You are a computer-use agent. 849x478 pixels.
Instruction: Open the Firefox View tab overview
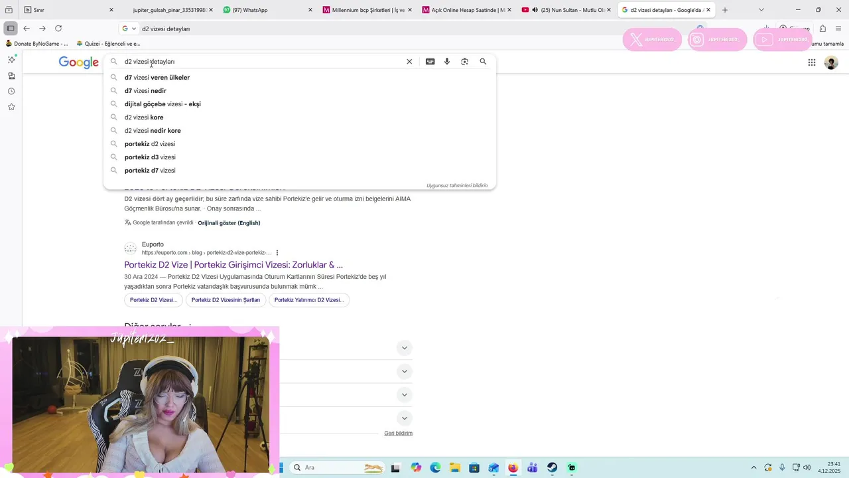[x=9, y=10]
